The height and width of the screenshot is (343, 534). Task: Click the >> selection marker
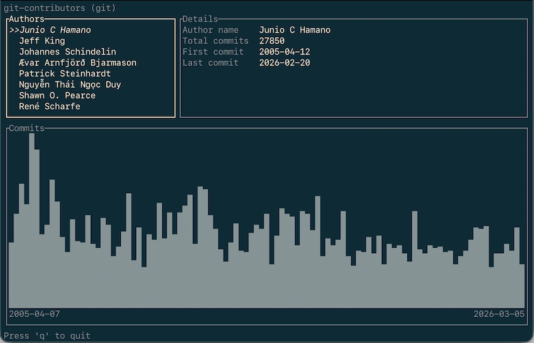click(x=13, y=30)
